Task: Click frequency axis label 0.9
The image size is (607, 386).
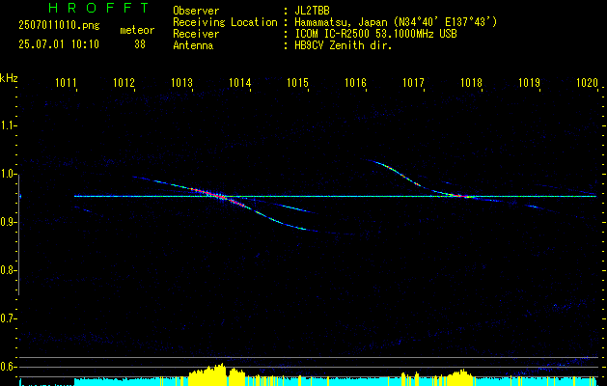Action: pos(8,222)
